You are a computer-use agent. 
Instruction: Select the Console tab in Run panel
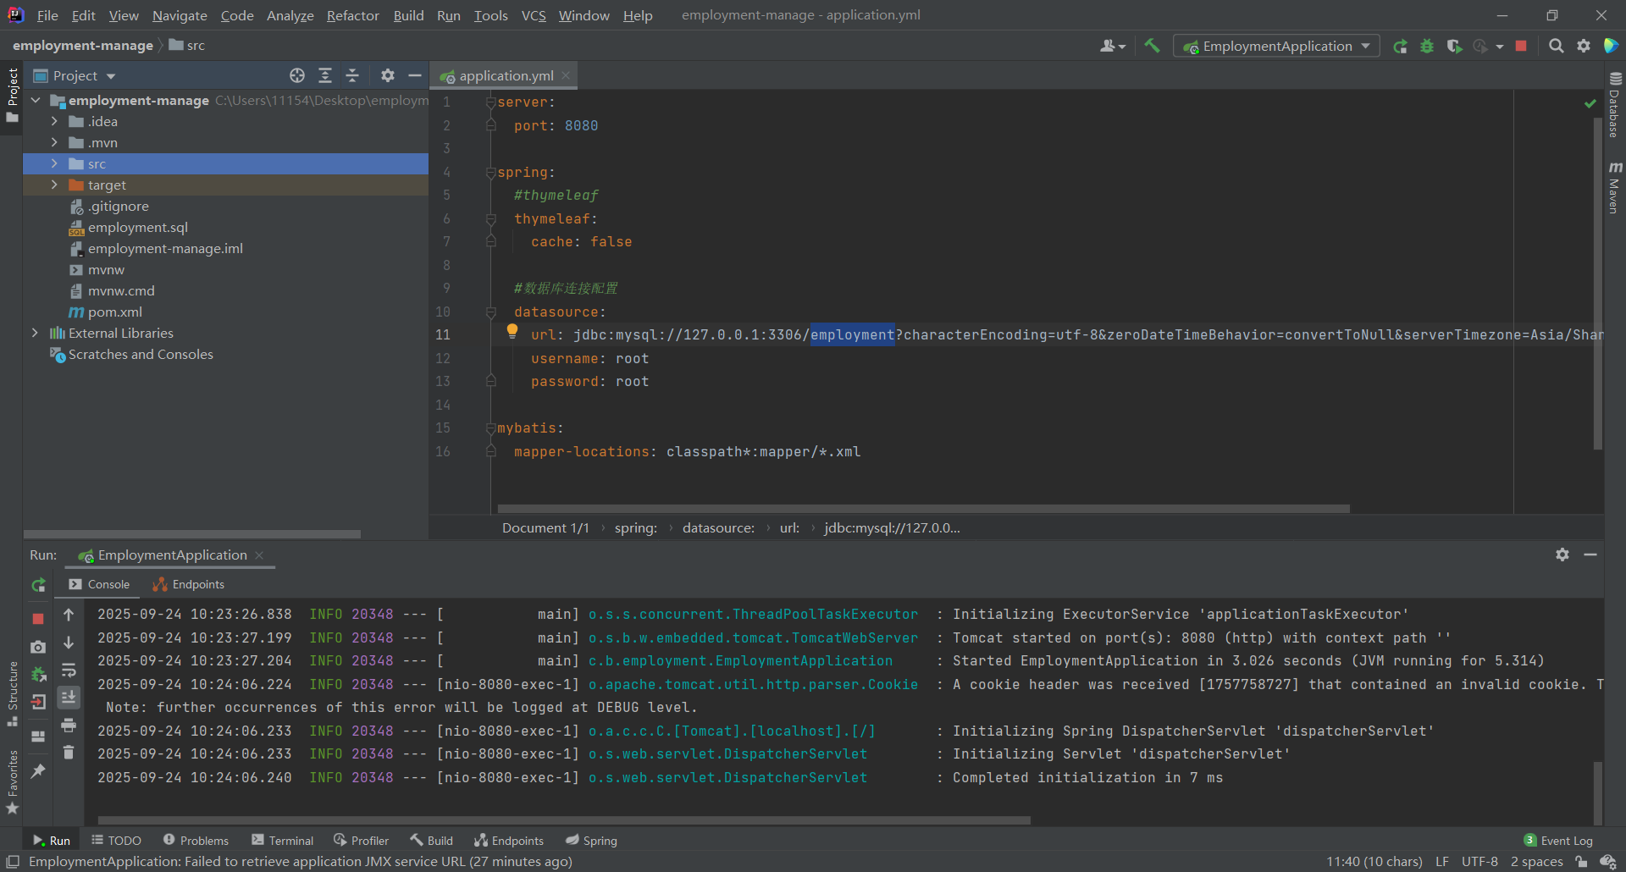(x=100, y=584)
